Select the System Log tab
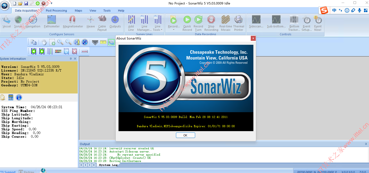Viewport: 369px width, 173px height. 108,165
